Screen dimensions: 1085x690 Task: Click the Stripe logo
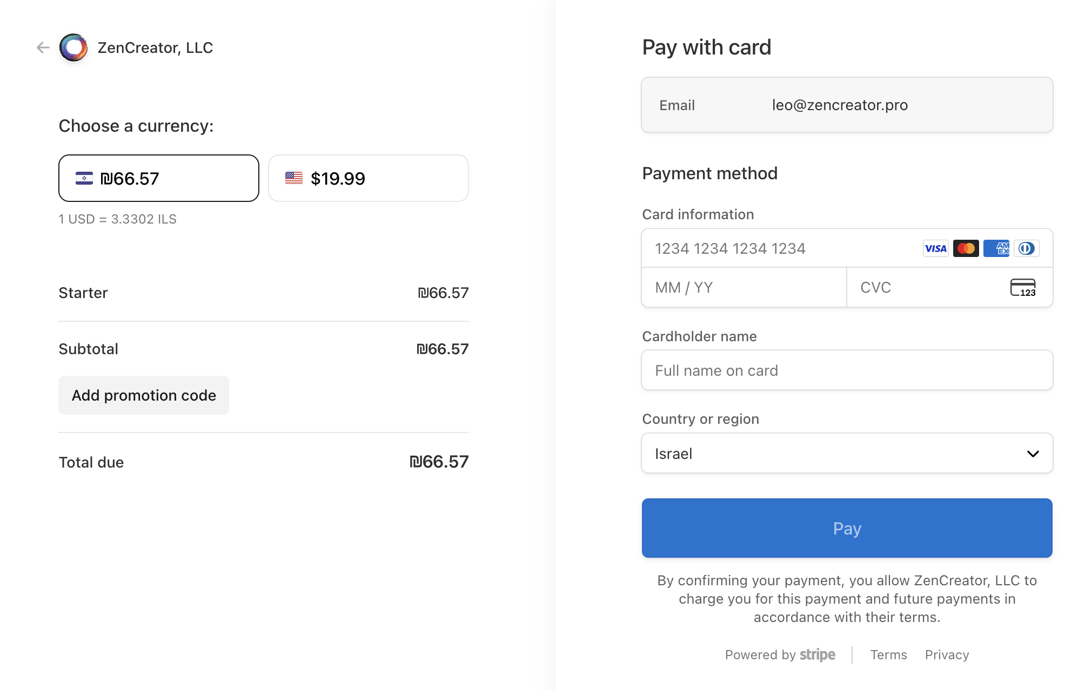click(x=816, y=654)
